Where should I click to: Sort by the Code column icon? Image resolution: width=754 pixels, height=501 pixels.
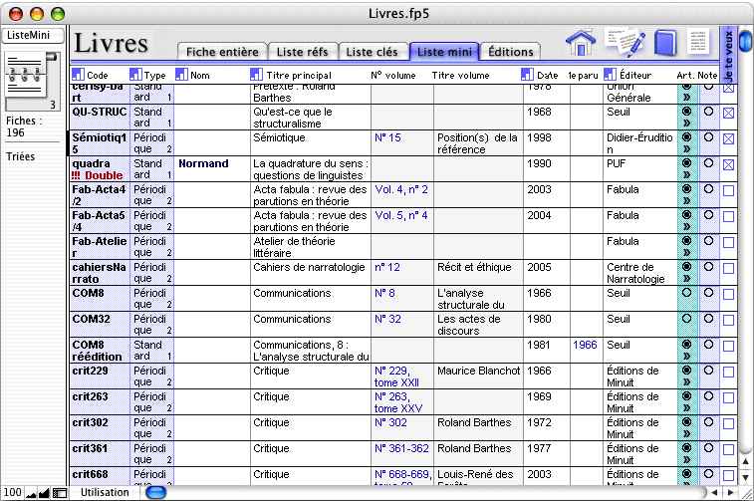tap(78, 75)
